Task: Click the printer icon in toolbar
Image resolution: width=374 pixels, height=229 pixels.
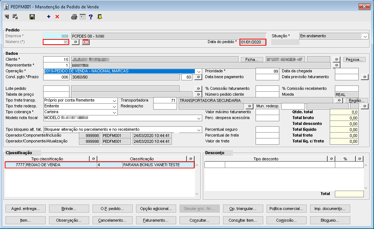Action: point(74,17)
